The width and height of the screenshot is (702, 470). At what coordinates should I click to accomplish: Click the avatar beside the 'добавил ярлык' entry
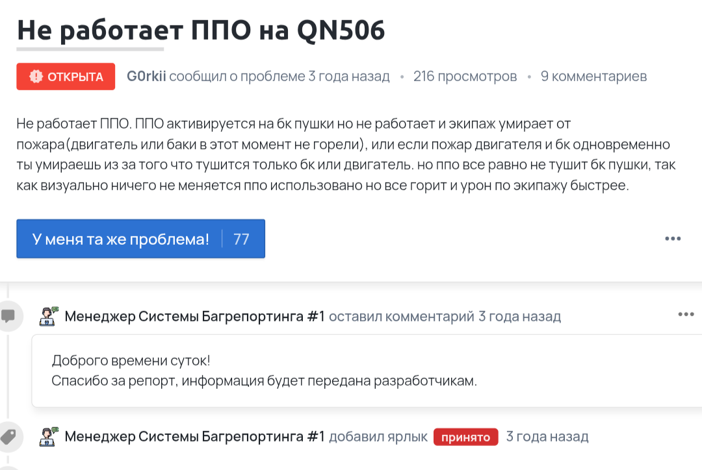coord(49,436)
